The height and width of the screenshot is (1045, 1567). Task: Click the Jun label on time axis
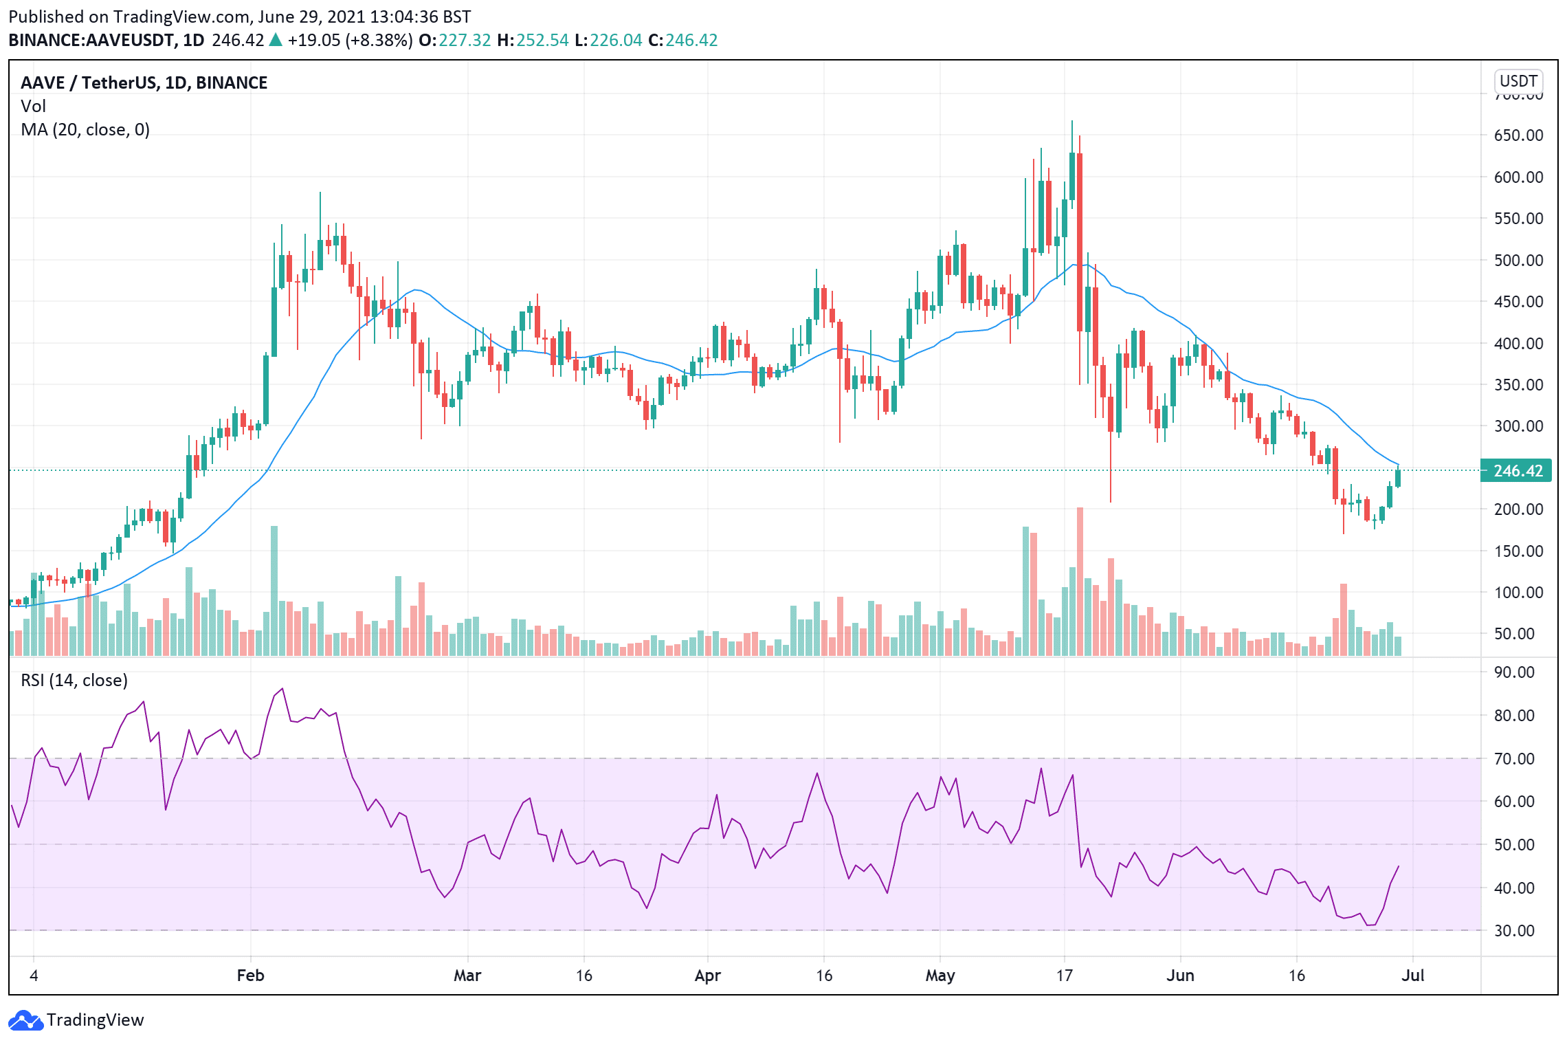tap(1180, 975)
